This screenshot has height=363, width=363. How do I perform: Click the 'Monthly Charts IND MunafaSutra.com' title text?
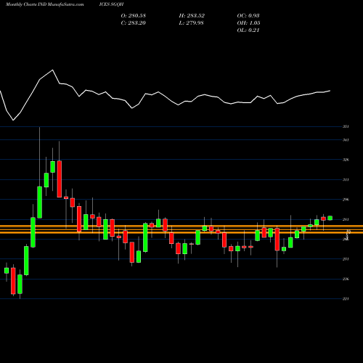(44, 4)
